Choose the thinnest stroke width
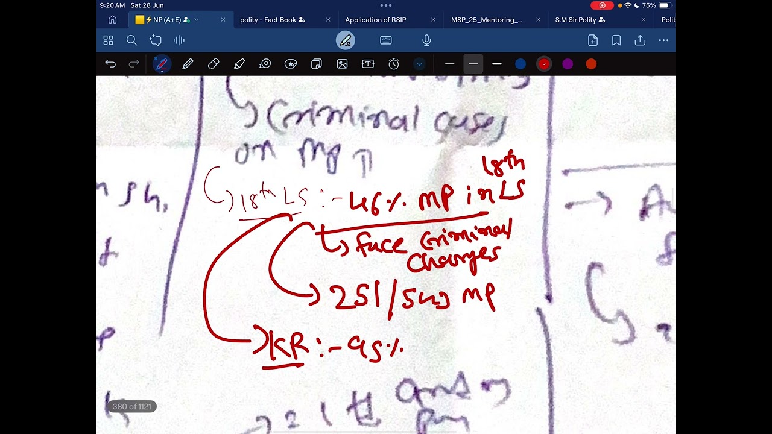 [449, 64]
